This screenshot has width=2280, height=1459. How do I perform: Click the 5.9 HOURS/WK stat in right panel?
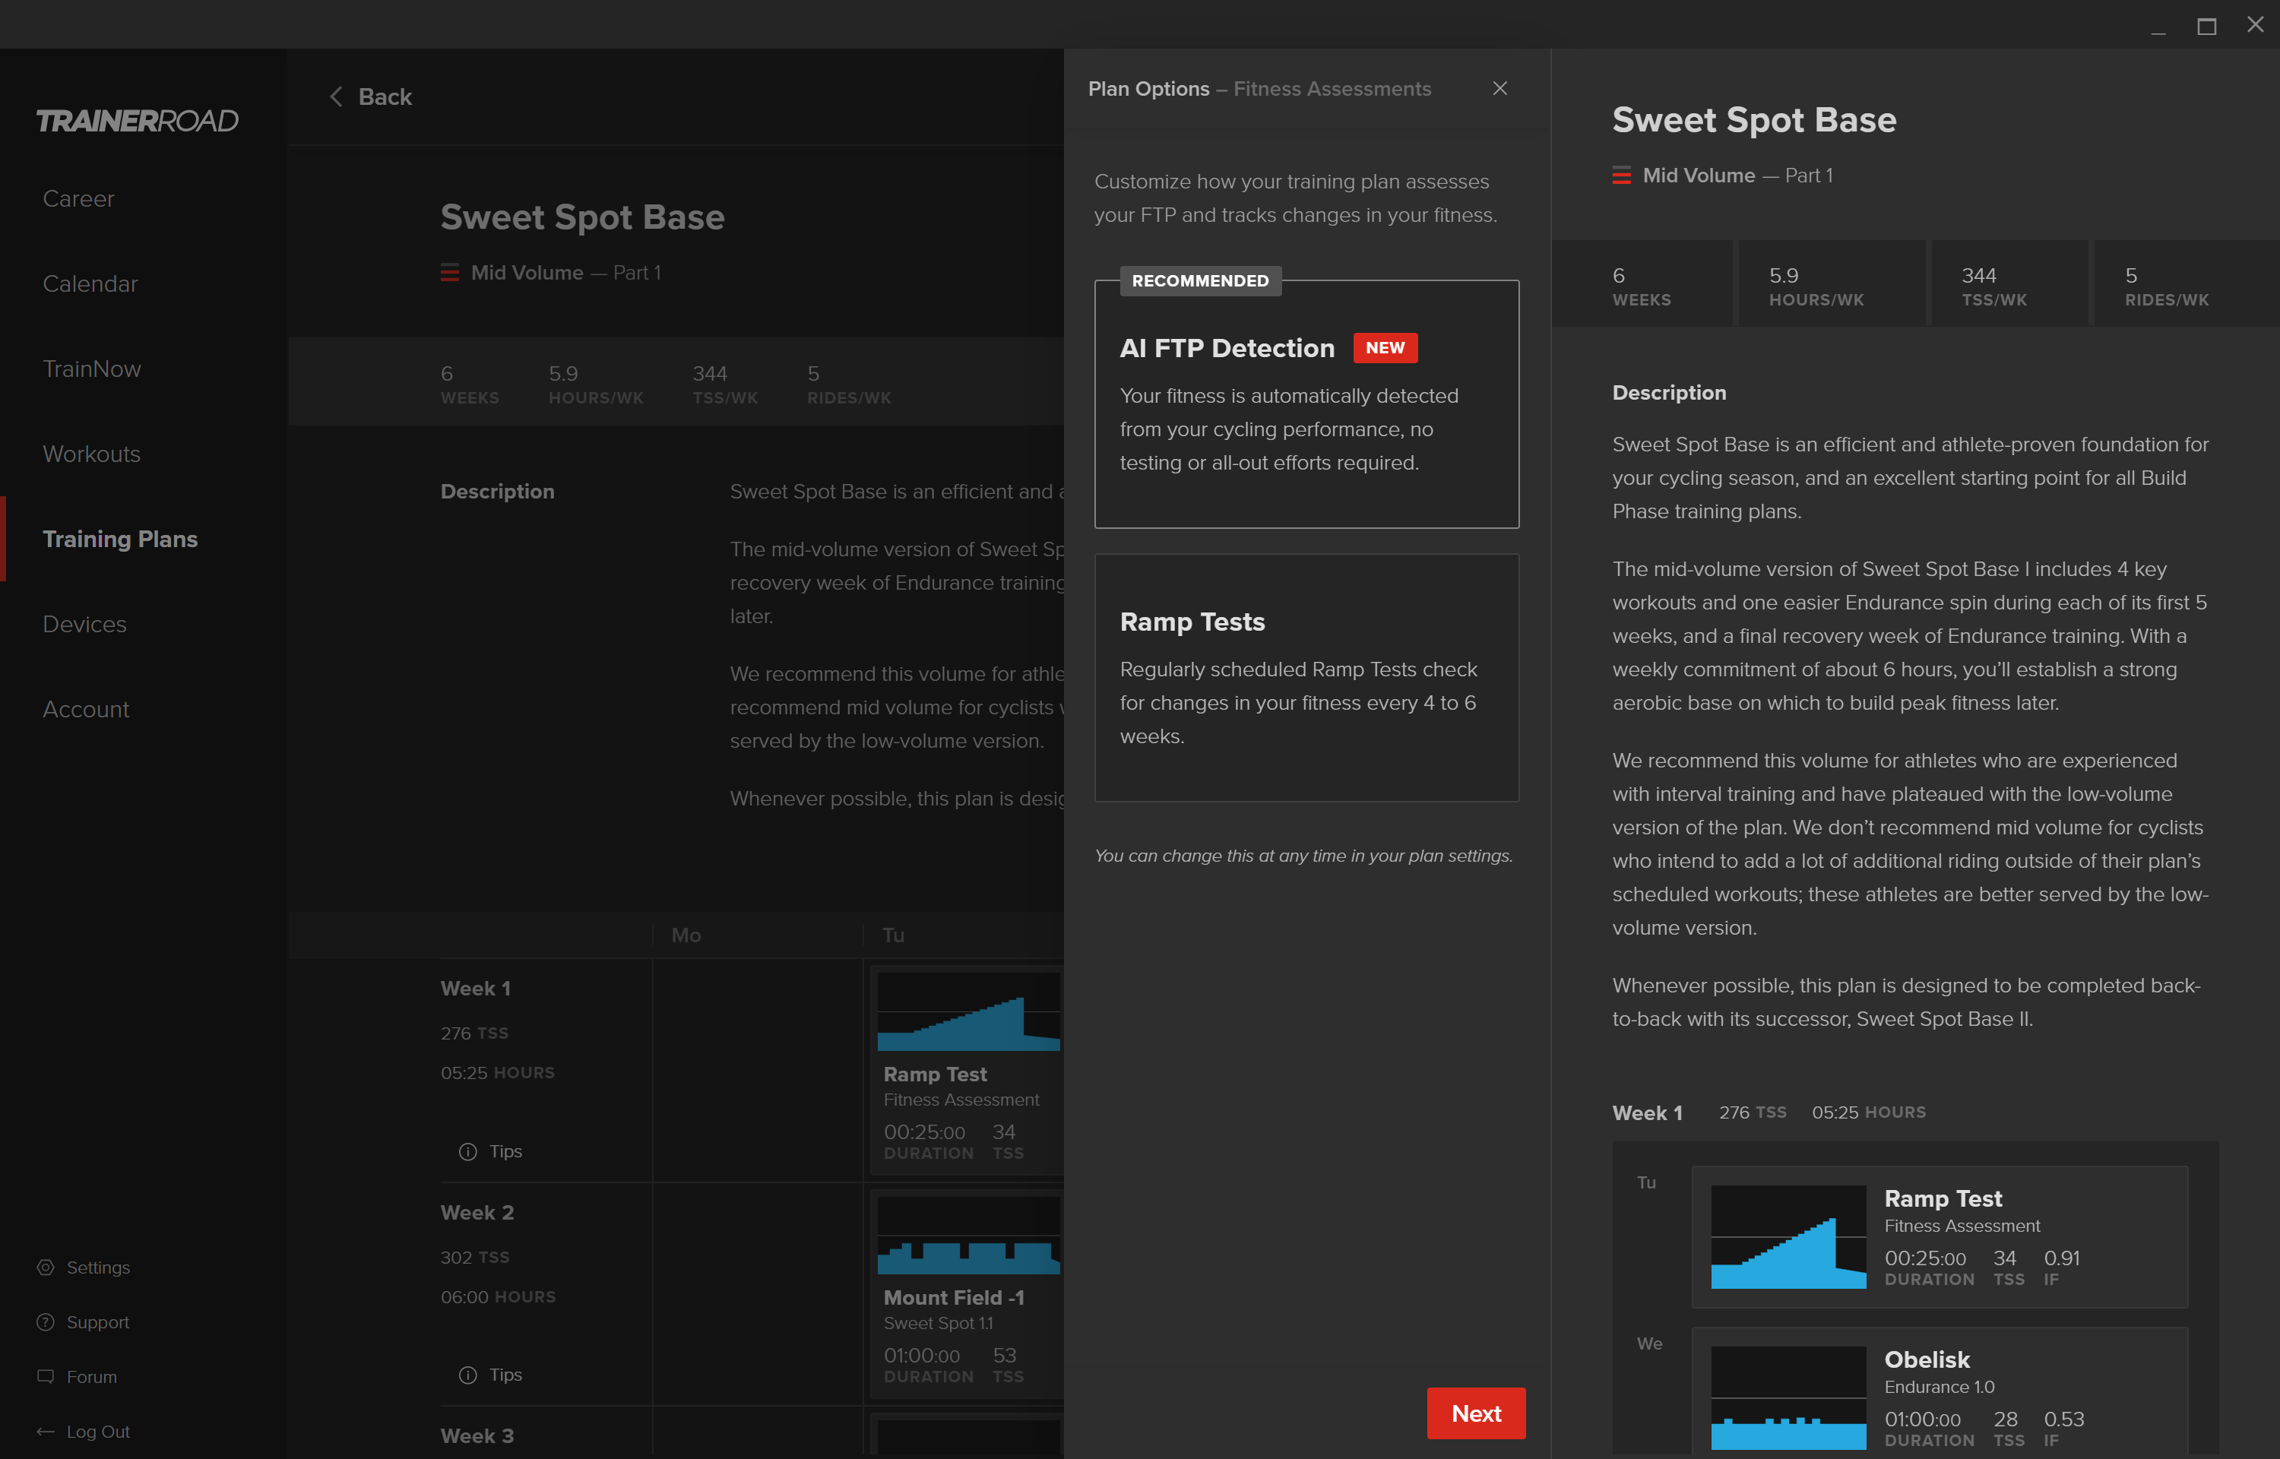(1816, 286)
